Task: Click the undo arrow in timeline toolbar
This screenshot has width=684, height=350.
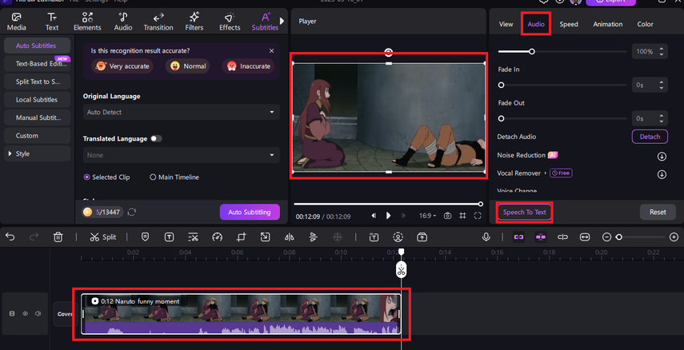Action: [x=11, y=237]
